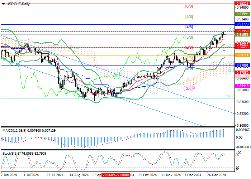Select the magenta 0.85449 price tag
251x179 pixels.
242,86
